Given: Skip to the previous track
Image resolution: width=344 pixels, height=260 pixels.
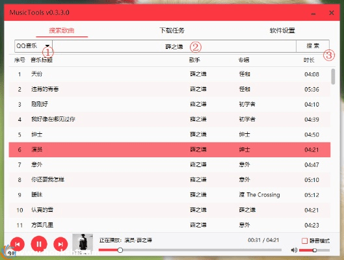Looking at the screenshot, I should 18,244.
